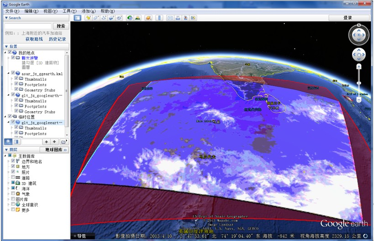
Task: Click the 历史记录 link
Action: [x=57, y=39]
